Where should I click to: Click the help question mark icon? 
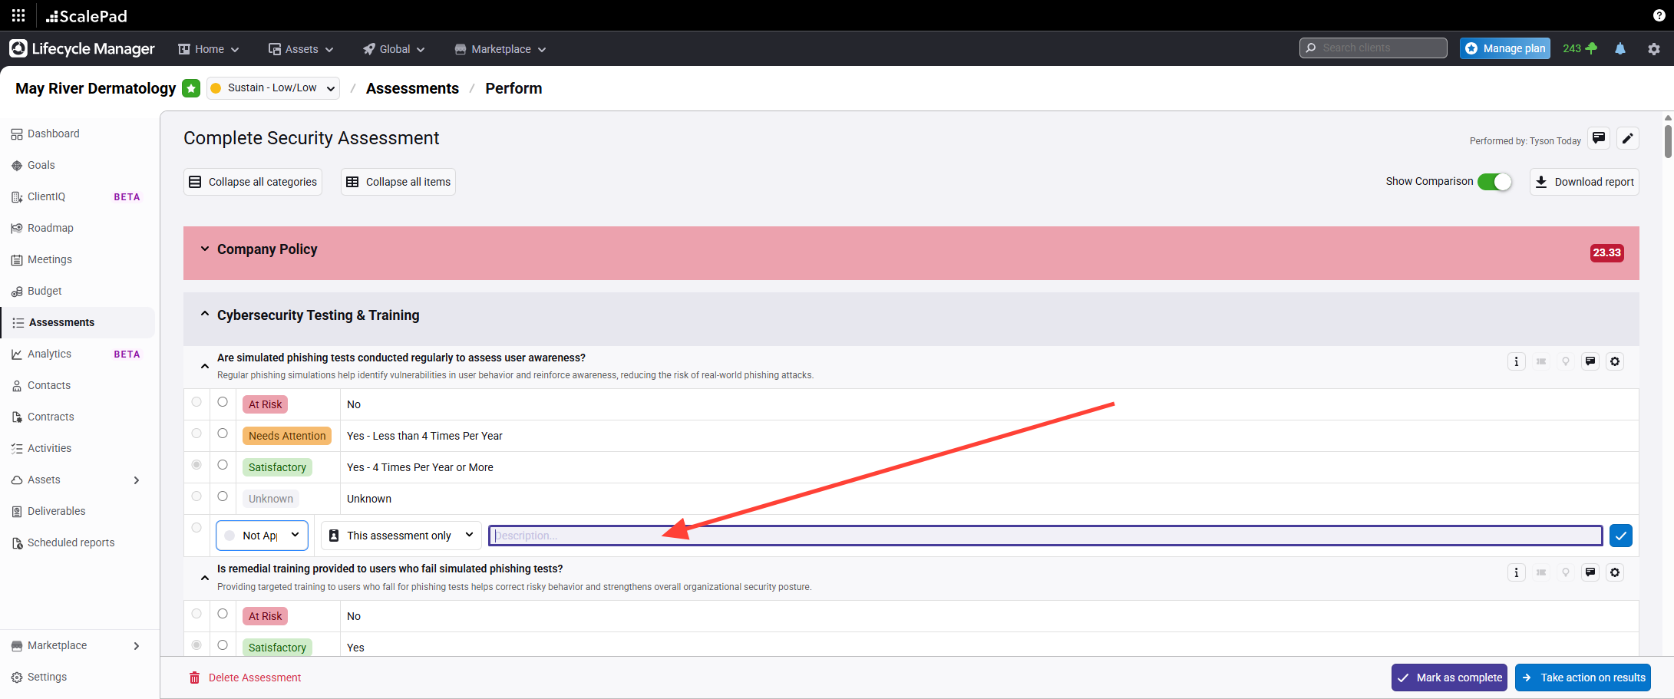coord(1659,15)
